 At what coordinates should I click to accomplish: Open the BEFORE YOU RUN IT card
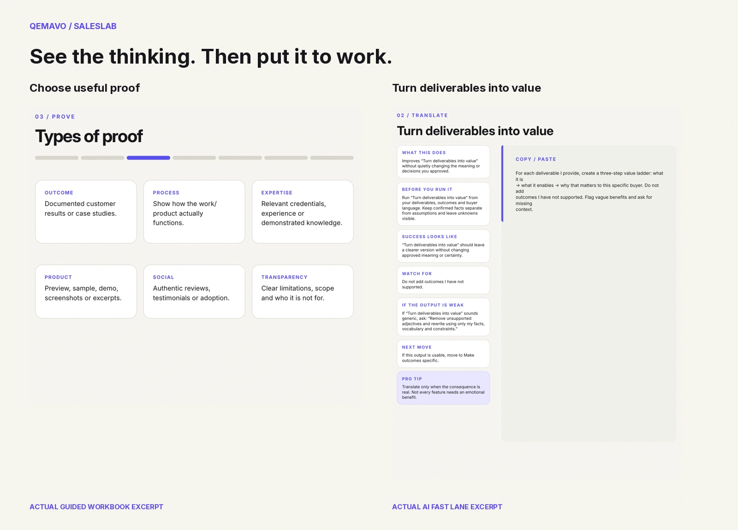[x=443, y=204]
